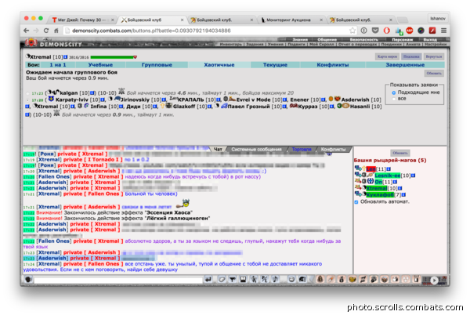The width and height of the screenshot is (470, 315).
Task: Click player name 'kalgan' in battle requests
Action: [69, 93]
